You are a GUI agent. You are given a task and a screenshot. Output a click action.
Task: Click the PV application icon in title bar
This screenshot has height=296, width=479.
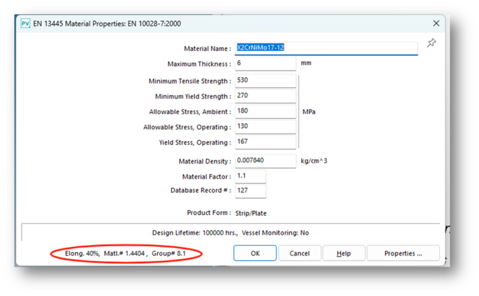tap(25, 23)
